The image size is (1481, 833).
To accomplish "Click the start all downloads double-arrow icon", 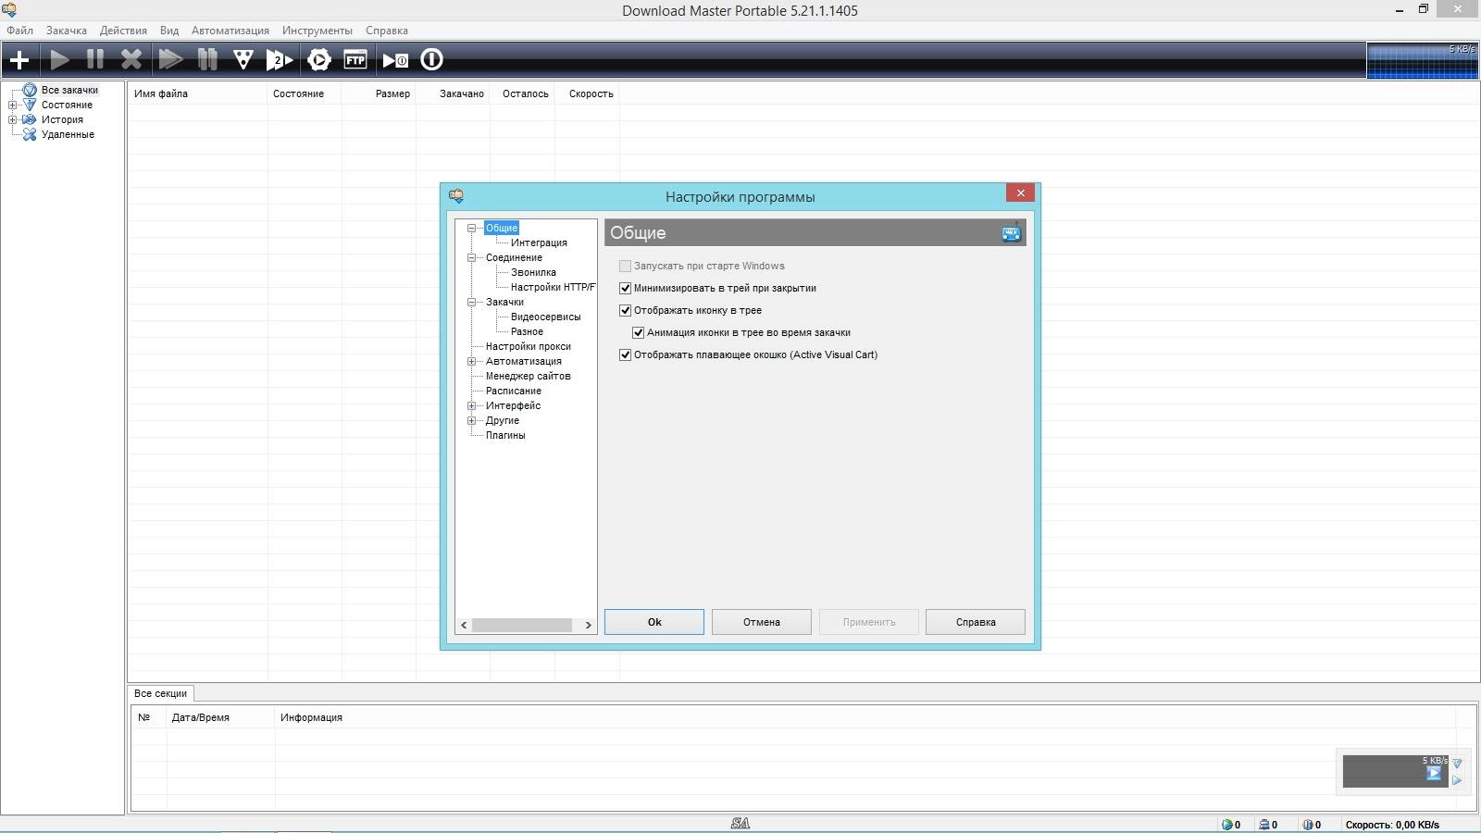I will tap(170, 60).
